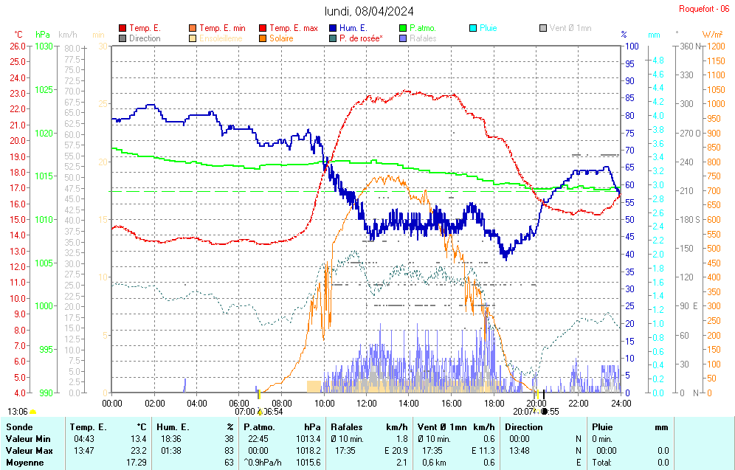Click maximum temperature time '13:47'
The width and height of the screenshot is (735, 470).
click(84, 451)
